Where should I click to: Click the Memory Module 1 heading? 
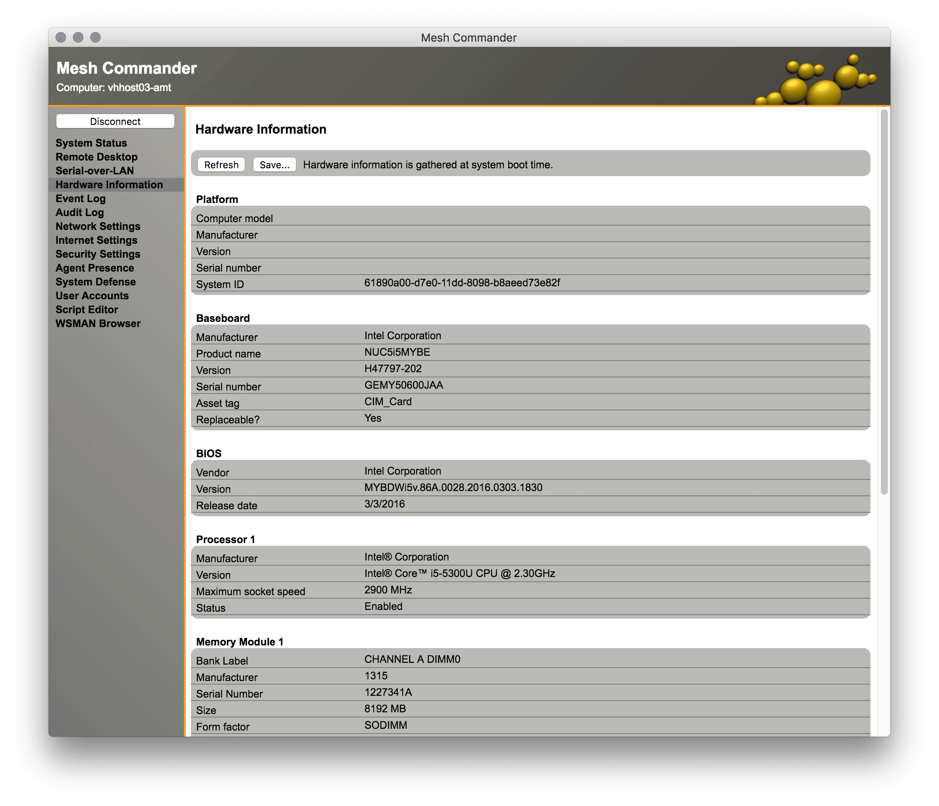tap(240, 642)
